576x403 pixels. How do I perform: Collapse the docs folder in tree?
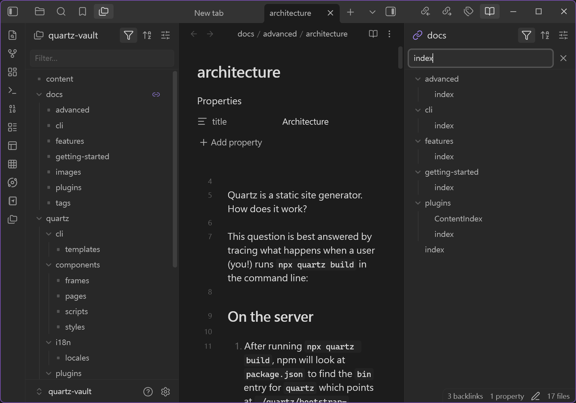[39, 94]
